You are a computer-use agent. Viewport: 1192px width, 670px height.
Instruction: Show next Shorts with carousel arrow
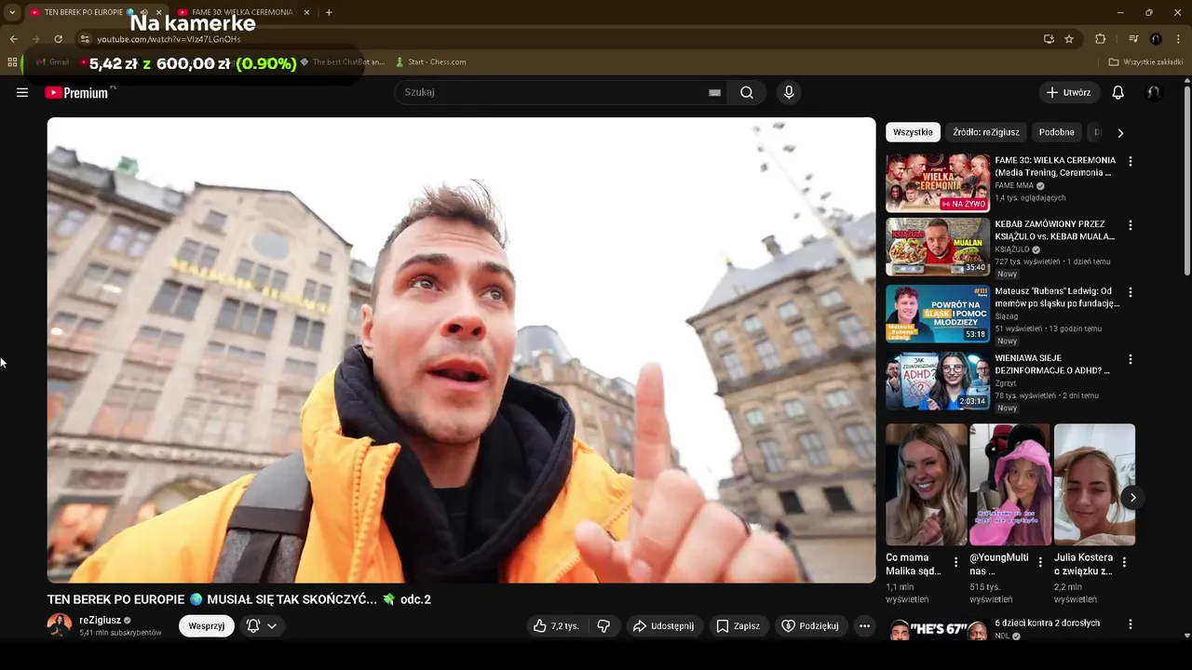coord(1132,497)
